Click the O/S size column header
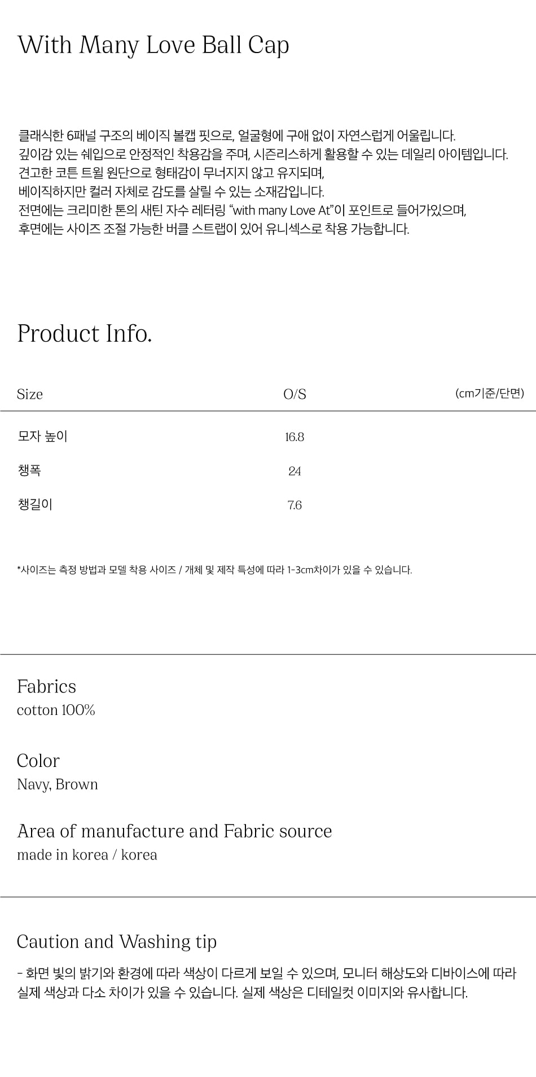 295,394
